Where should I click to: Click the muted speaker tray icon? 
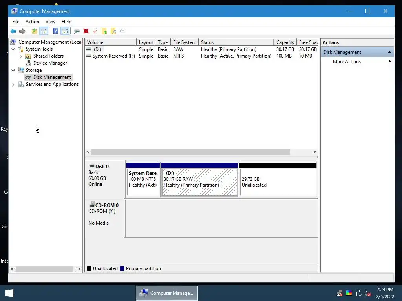pyautogui.click(x=367, y=293)
